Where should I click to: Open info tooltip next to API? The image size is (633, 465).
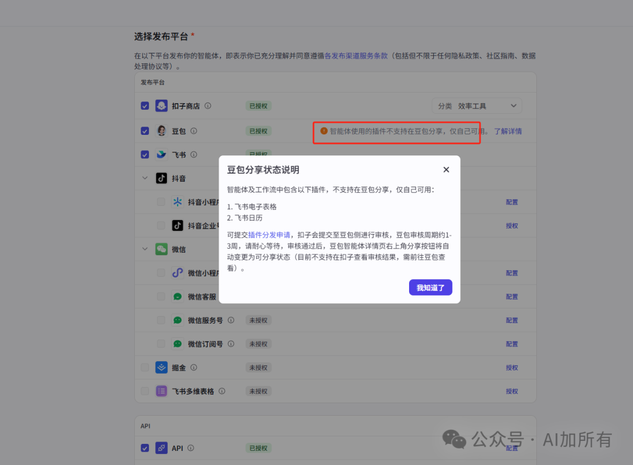pyautogui.click(x=191, y=447)
